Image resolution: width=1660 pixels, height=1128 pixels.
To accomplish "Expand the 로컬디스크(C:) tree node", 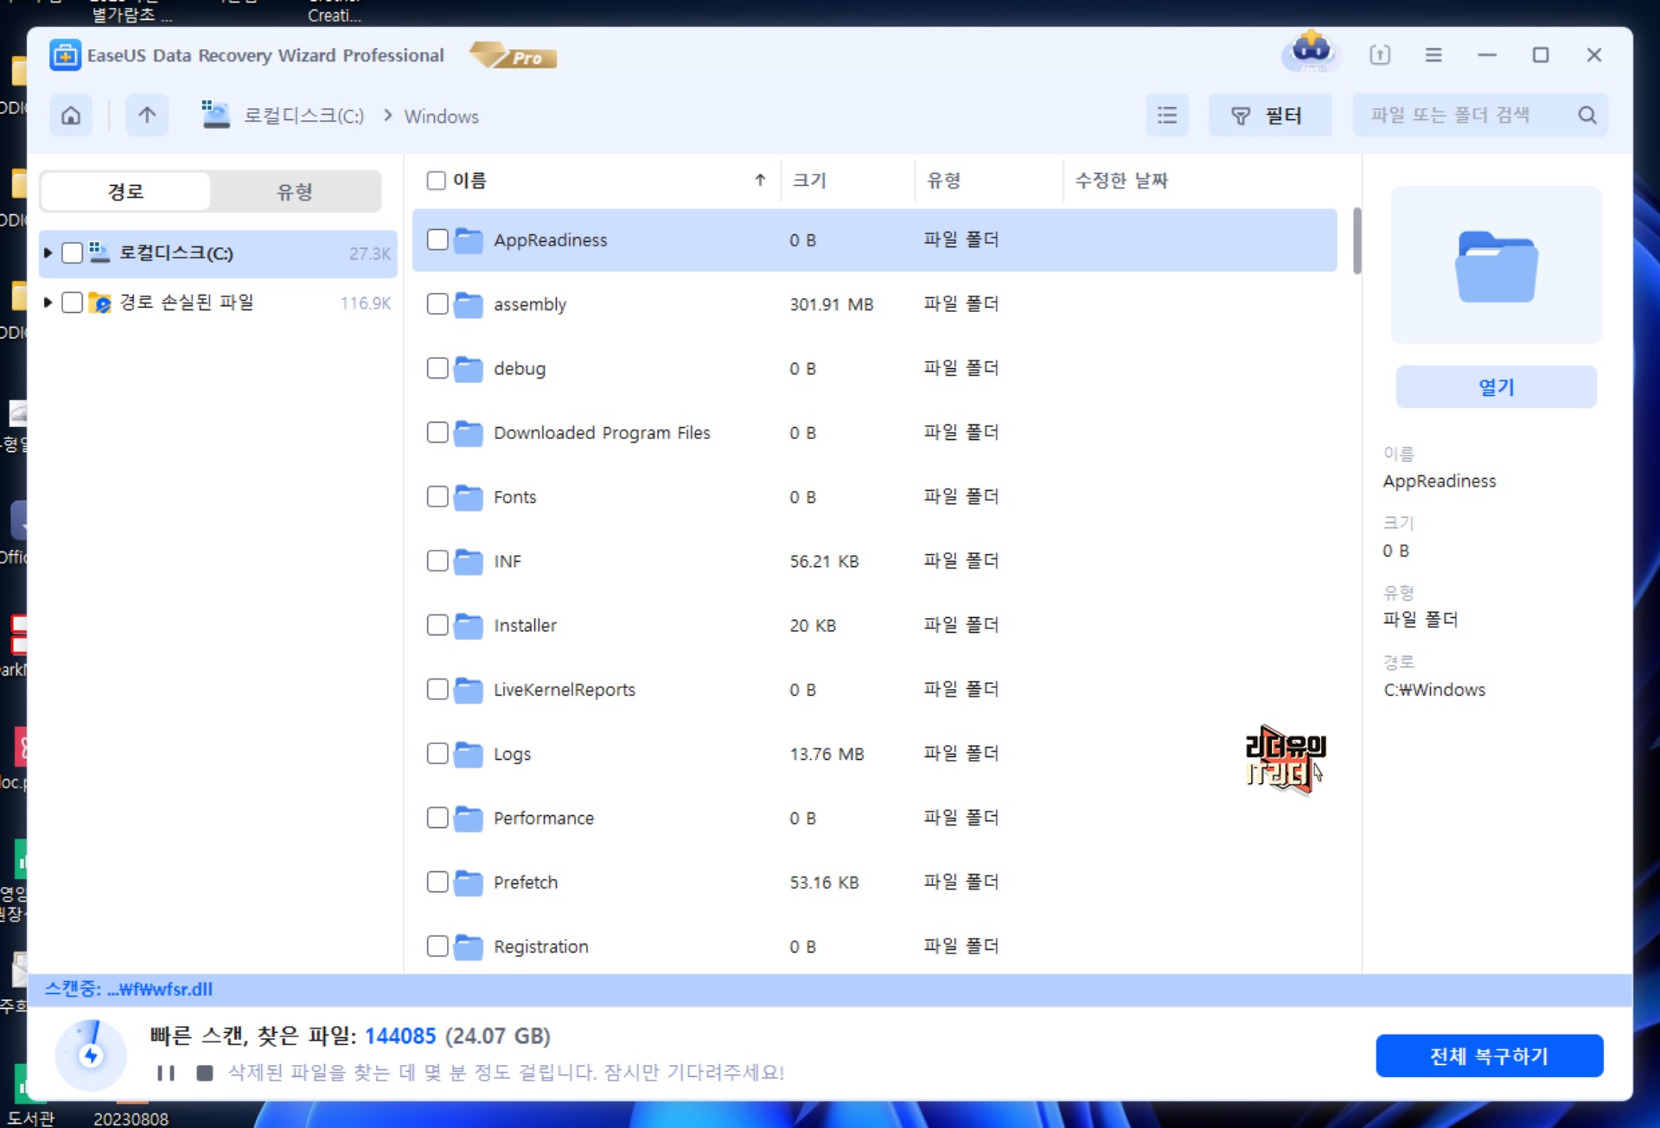I will [x=48, y=253].
